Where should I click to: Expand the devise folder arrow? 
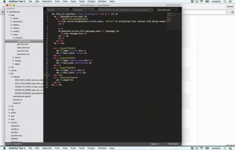13,58
